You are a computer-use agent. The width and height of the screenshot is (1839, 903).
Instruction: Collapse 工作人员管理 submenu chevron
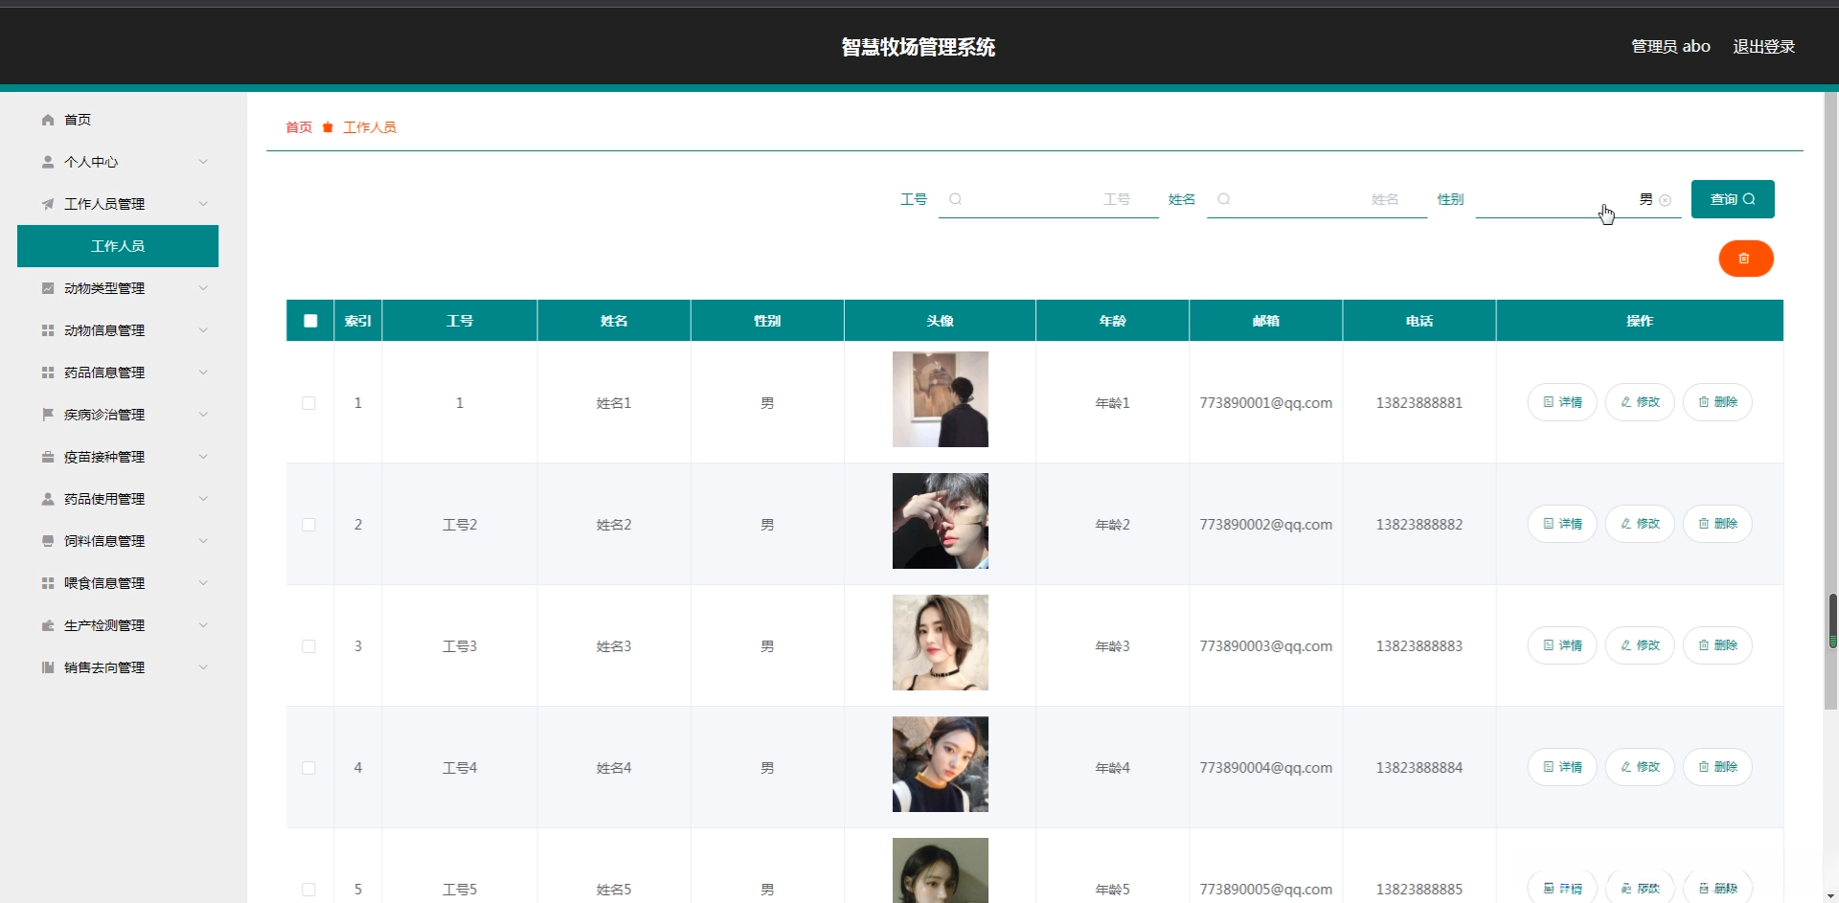(203, 204)
